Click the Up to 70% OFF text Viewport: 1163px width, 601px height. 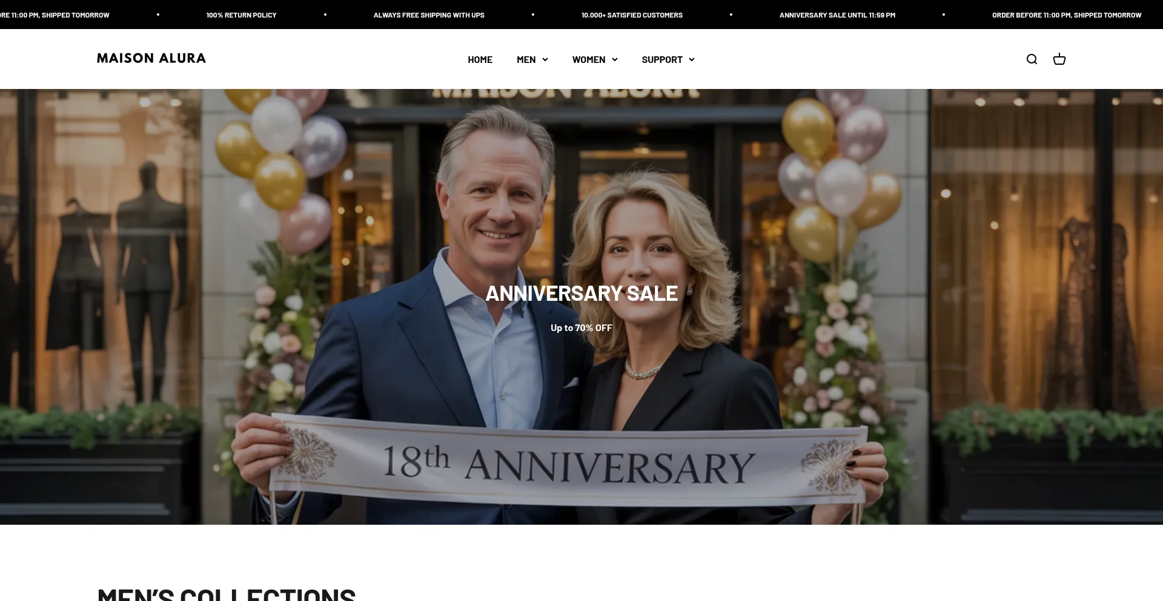click(581, 327)
